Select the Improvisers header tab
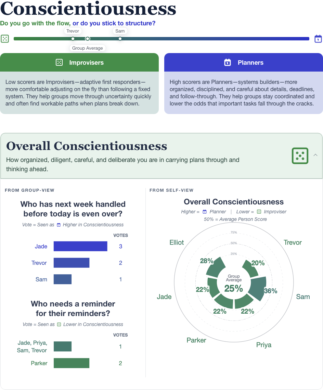Screen dimensions: 323x390 coord(79,62)
